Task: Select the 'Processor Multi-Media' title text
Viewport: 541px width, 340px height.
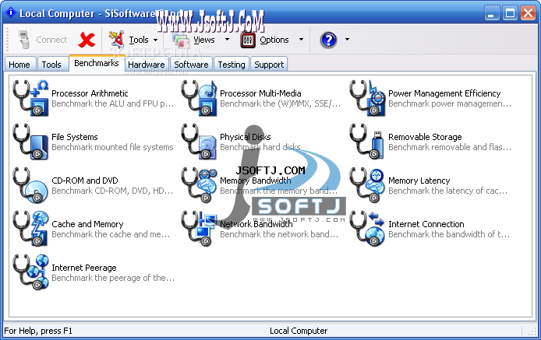Action: [x=260, y=93]
